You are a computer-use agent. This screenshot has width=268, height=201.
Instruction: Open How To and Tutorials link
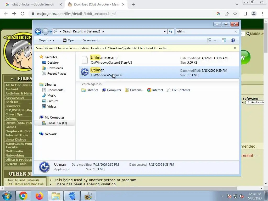point(23,180)
